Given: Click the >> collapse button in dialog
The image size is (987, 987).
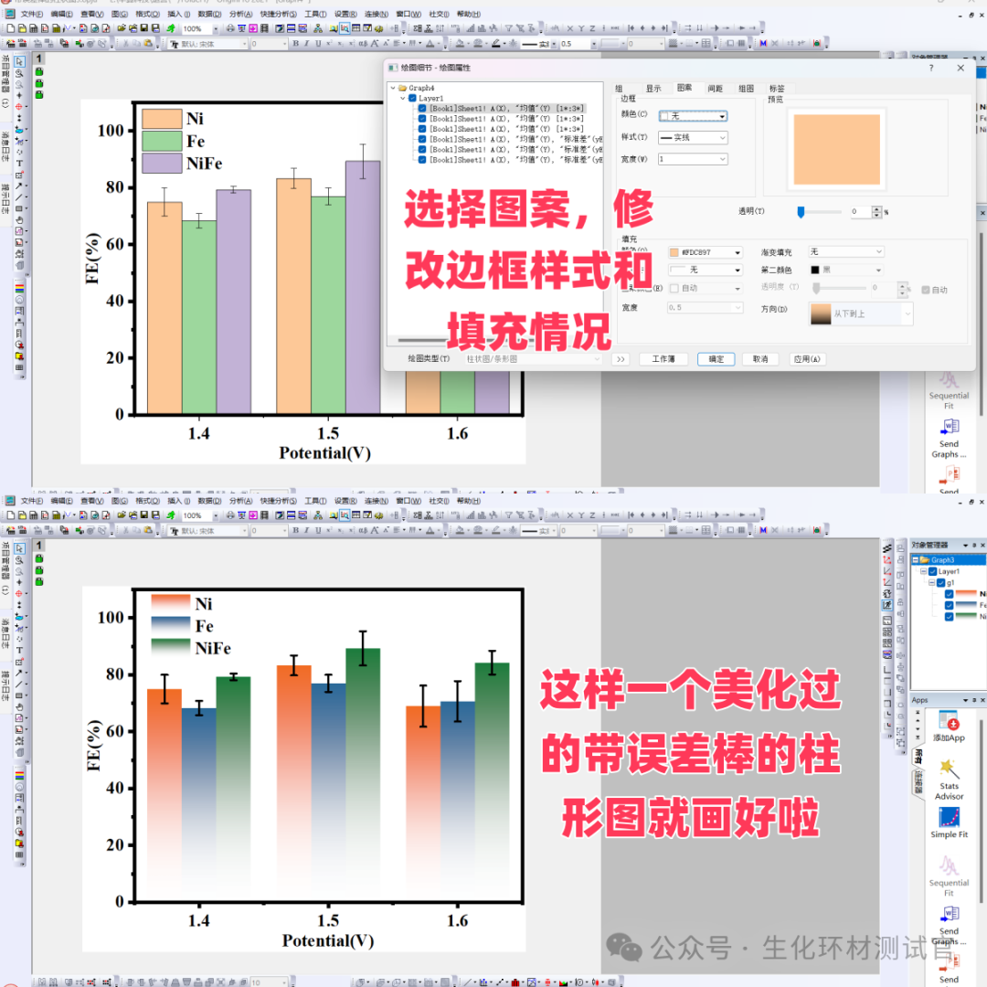Looking at the screenshot, I should click(621, 359).
